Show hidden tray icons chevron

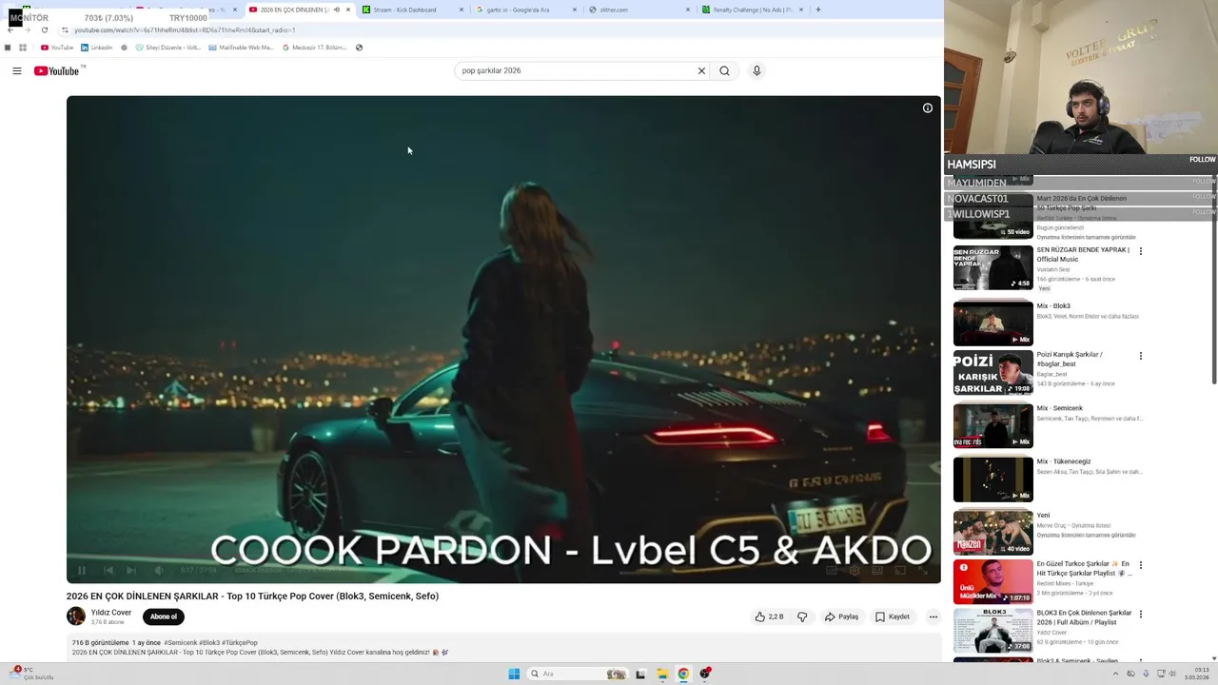click(1115, 674)
